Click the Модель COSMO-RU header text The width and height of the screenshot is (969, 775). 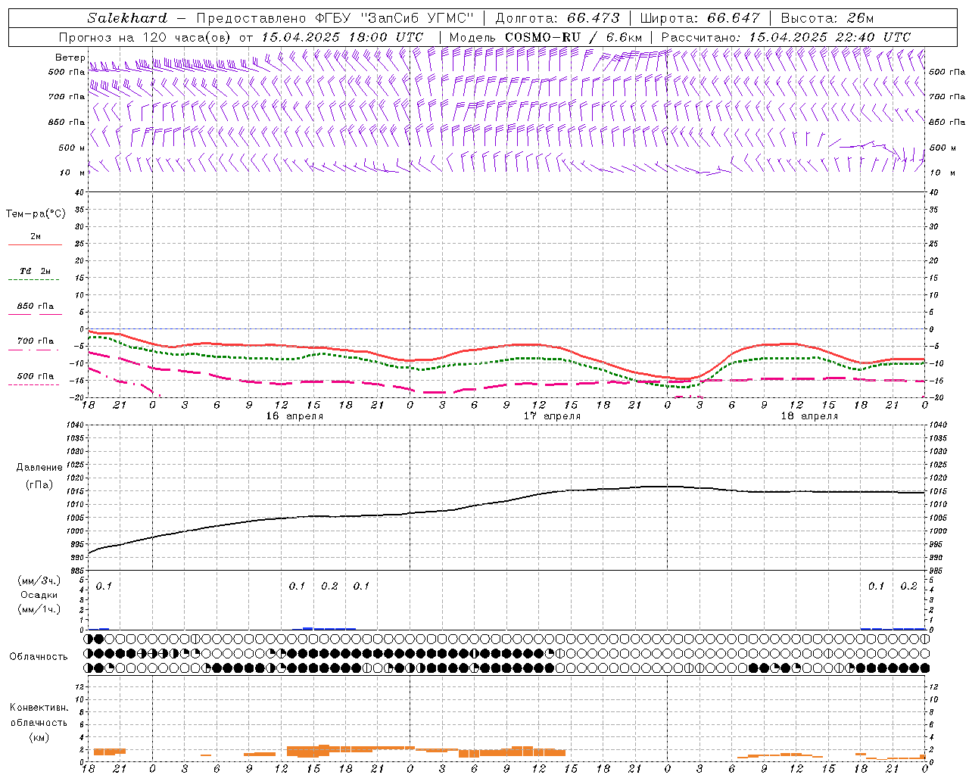(545, 37)
